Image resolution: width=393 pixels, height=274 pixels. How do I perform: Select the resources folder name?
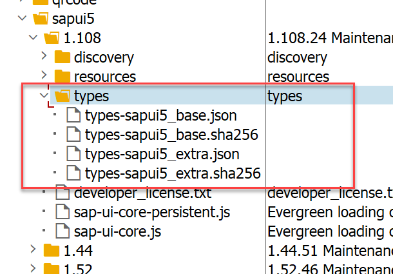[x=105, y=77]
